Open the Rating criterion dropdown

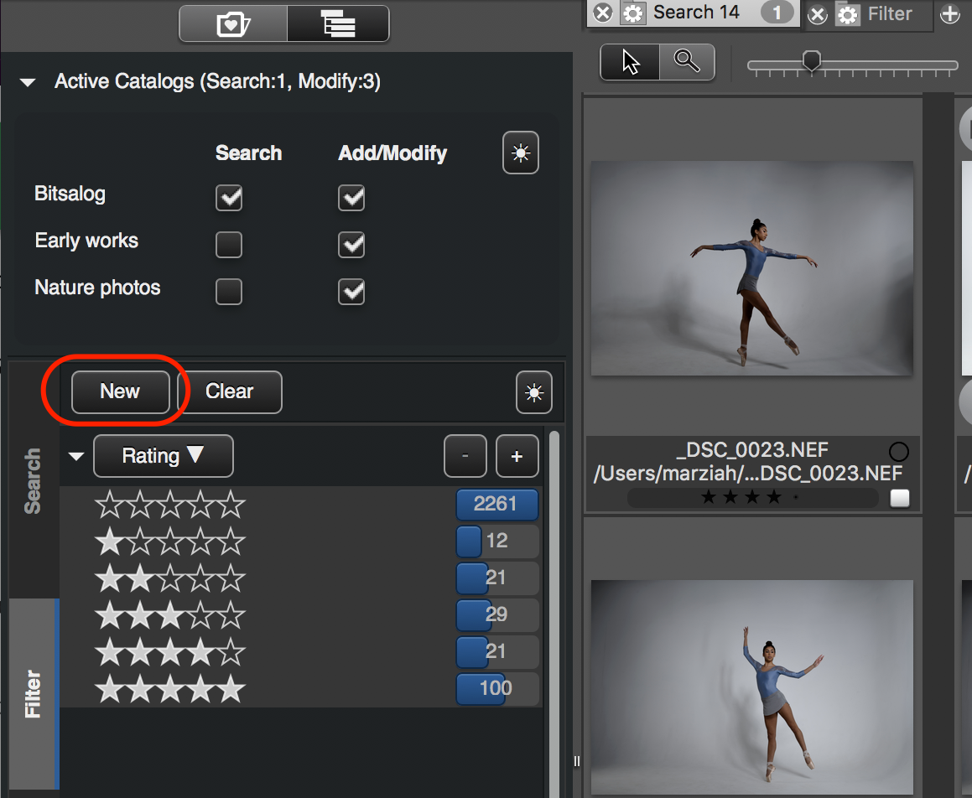pos(163,456)
